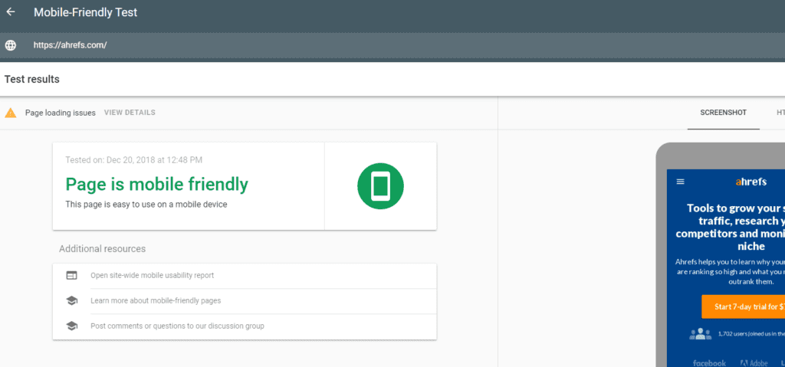Click the orange page loading warning icon
This screenshot has width=785, height=367.
click(x=11, y=113)
